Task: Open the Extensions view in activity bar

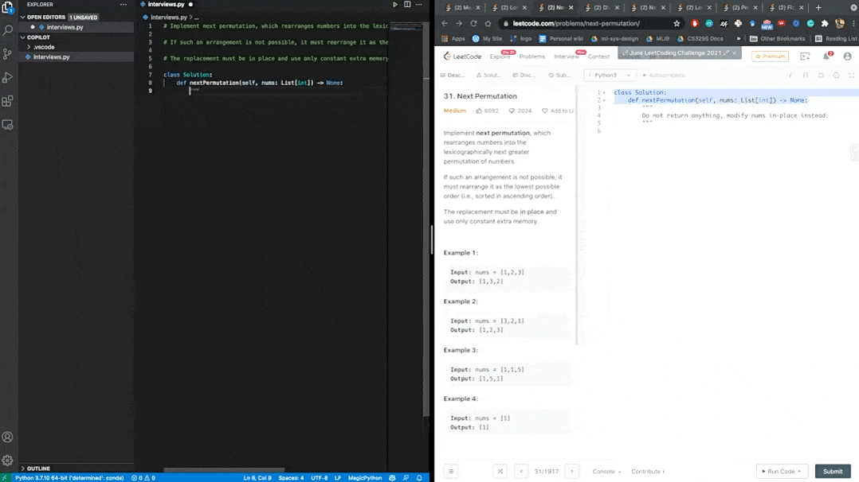Action: [x=8, y=101]
